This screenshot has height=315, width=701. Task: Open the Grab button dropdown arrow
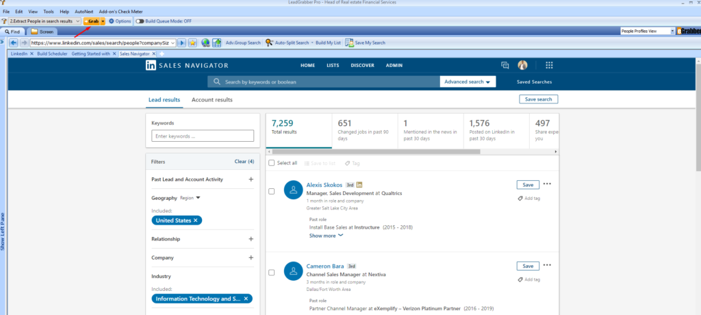point(103,21)
